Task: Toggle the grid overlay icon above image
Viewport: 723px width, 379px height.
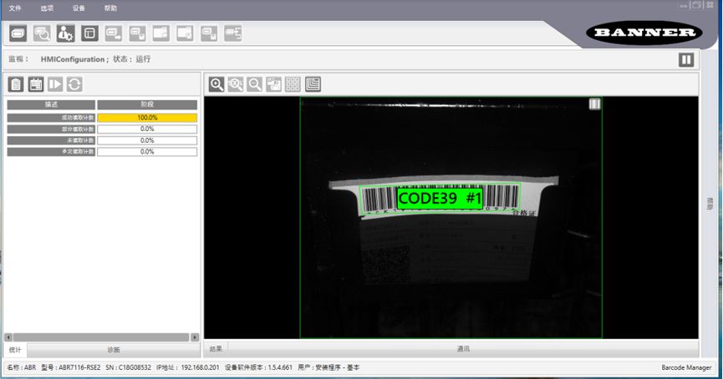Action: [293, 84]
